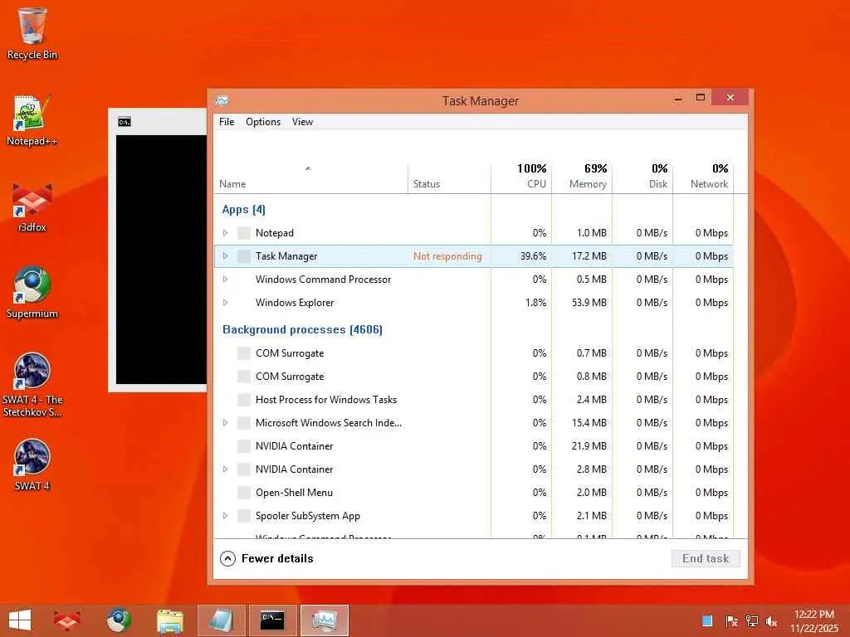
Task: Expand the Windows Explorer row
Action: click(226, 303)
